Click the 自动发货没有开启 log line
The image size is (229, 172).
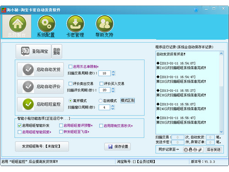171,54
